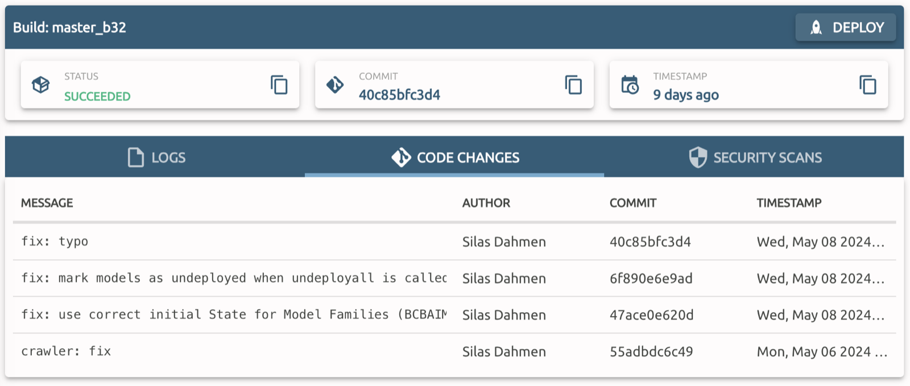
Task: Select the Code Changes tab
Action: 454,157
